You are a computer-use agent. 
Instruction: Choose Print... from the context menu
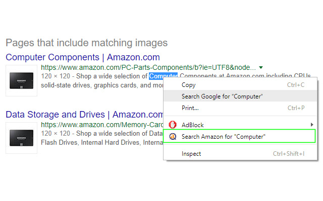pos(190,108)
